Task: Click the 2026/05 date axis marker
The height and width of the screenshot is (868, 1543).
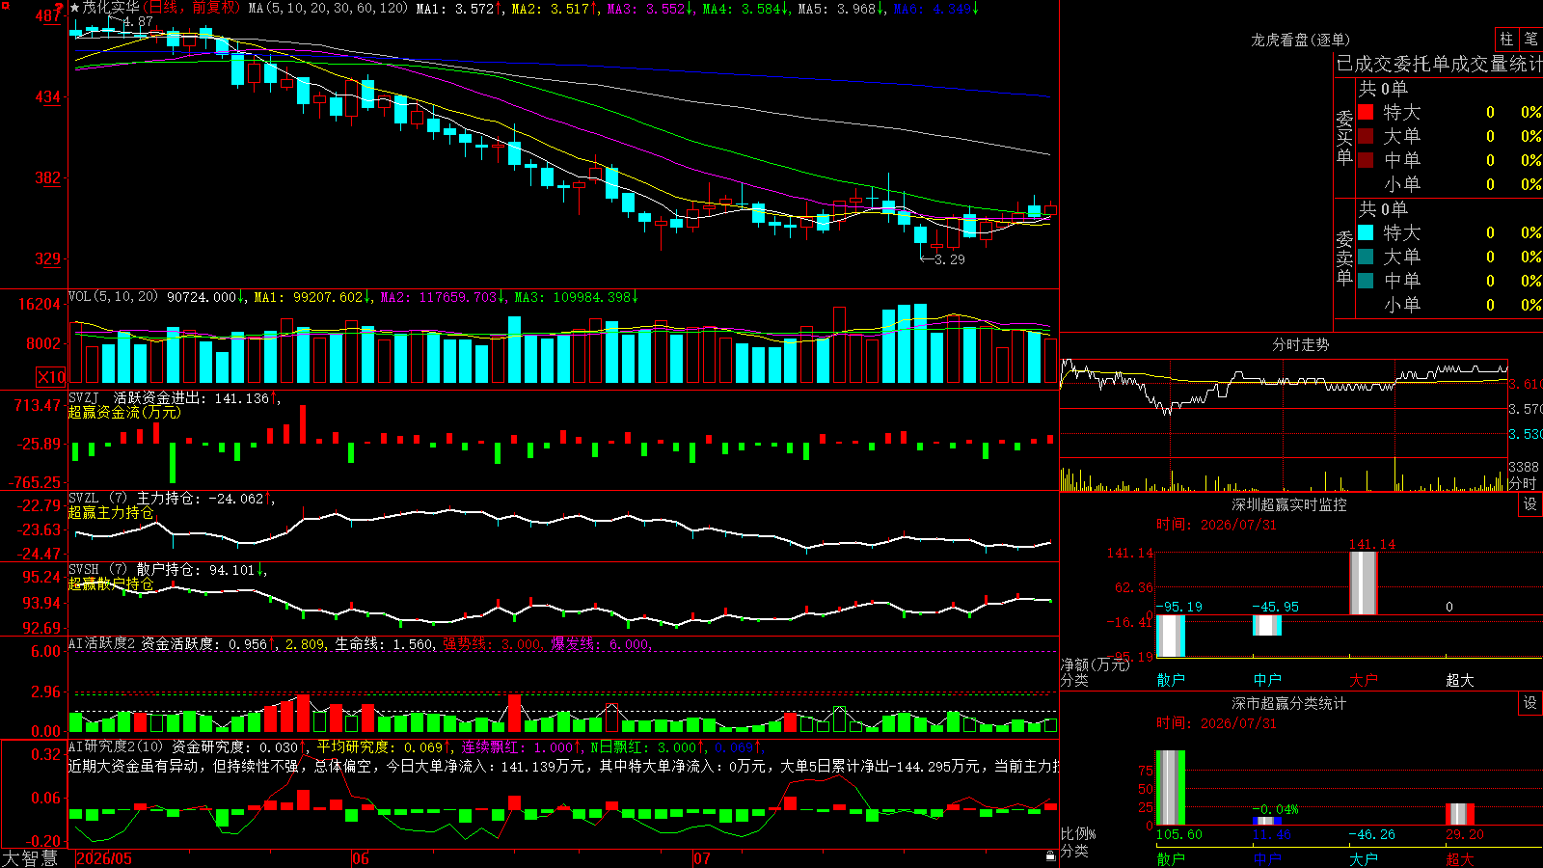Action: pyautogui.click(x=104, y=858)
